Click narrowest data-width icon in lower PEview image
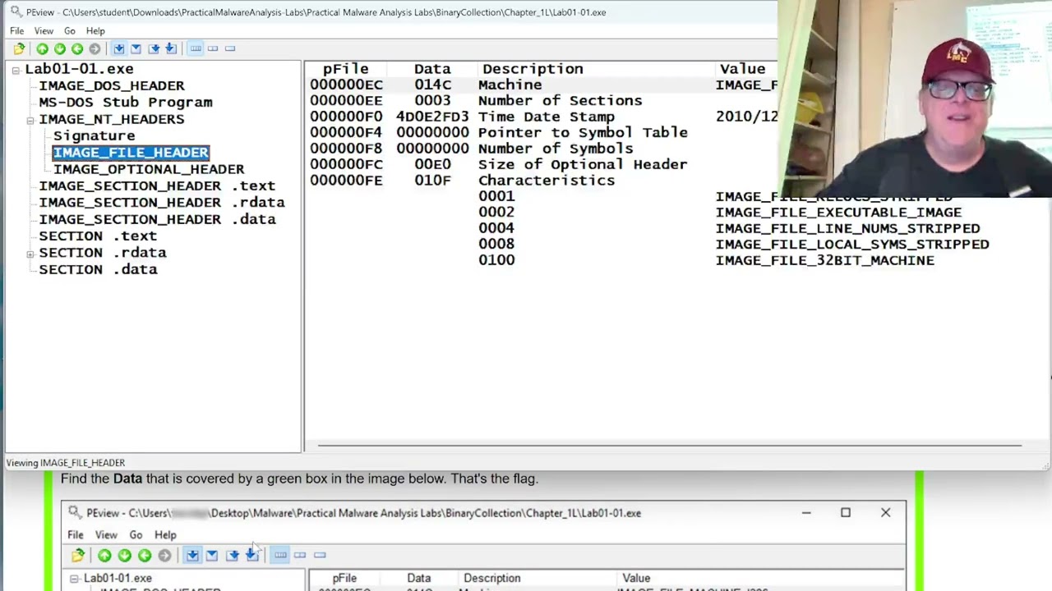 point(320,555)
